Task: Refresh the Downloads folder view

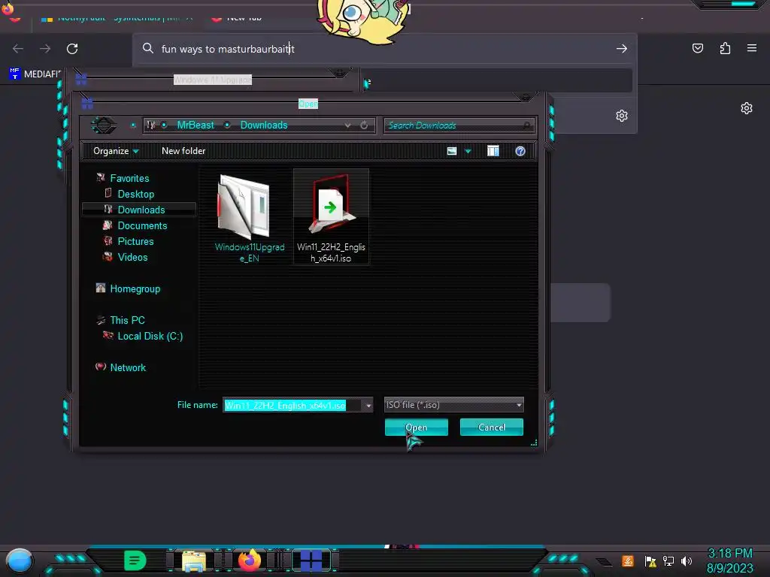Action: pyautogui.click(x=364, y=125)
